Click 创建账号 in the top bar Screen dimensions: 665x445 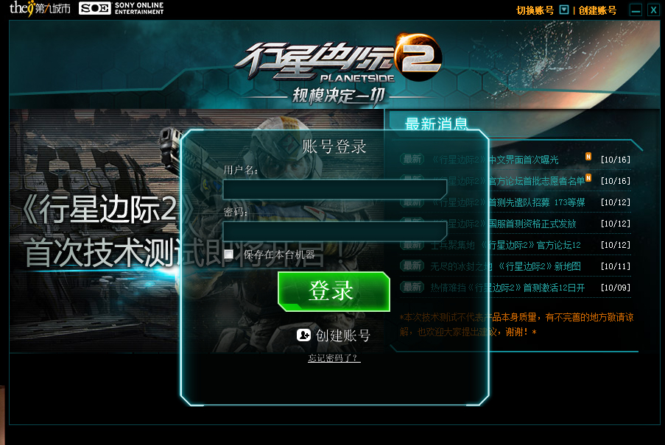pyautogui.click(x=597, y=10)
